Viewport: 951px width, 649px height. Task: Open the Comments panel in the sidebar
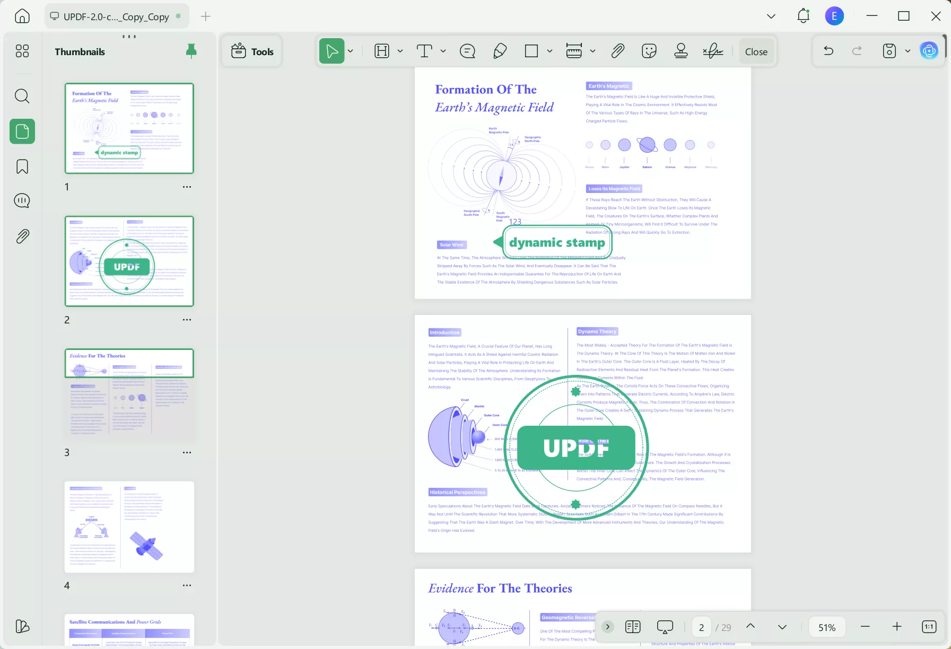tap(22, 200)
